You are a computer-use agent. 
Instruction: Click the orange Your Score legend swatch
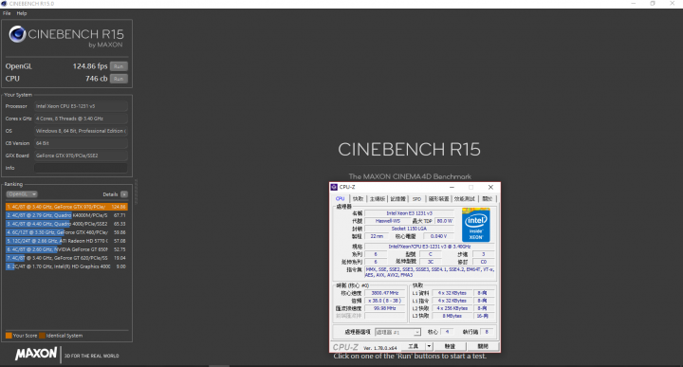[9, 336]
